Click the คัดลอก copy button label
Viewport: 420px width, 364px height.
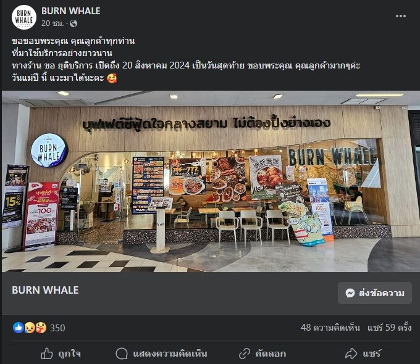point(271,354)
